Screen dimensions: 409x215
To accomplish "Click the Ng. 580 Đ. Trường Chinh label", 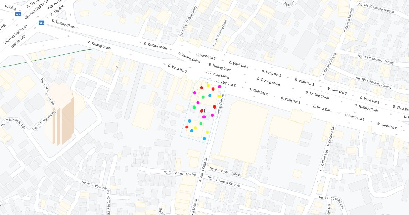I will tap(219, 33).
